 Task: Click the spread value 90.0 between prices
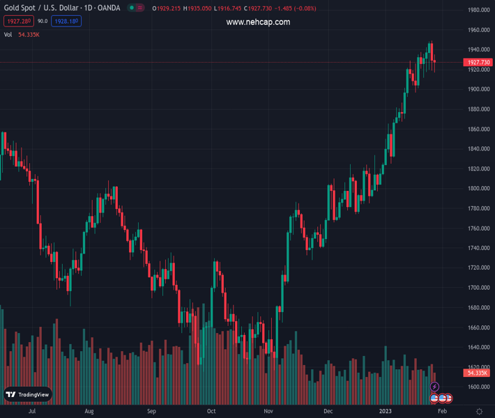click(x=43, y=22)
